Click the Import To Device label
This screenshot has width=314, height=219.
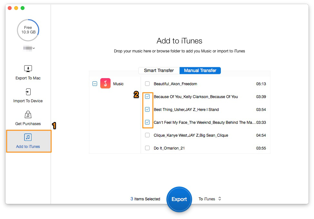[28, 101]
